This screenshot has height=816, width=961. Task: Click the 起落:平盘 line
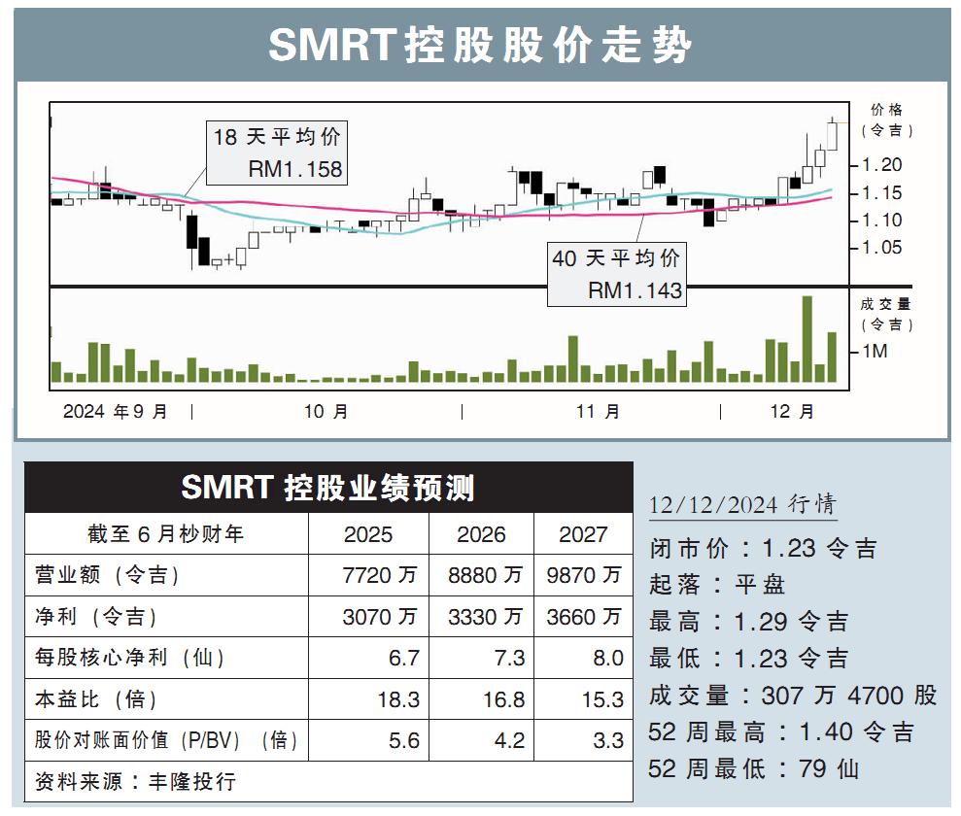pos(717,585)
